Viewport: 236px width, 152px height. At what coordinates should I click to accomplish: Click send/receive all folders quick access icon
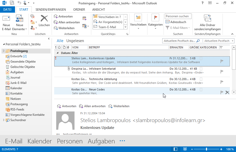click(x=12, y=3)
